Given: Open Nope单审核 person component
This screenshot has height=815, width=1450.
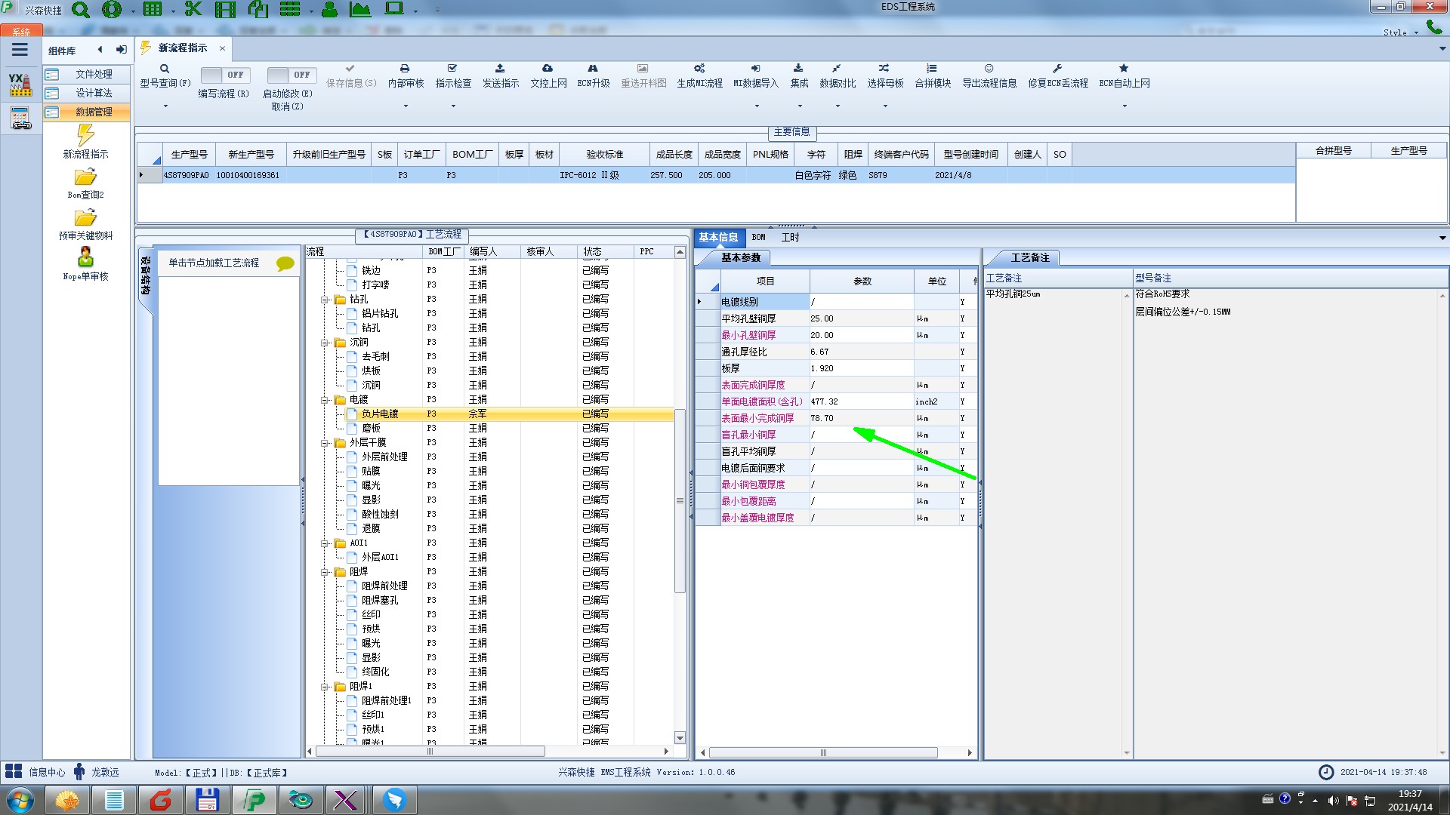Looking at the screenshot, I should click(85, 264).
